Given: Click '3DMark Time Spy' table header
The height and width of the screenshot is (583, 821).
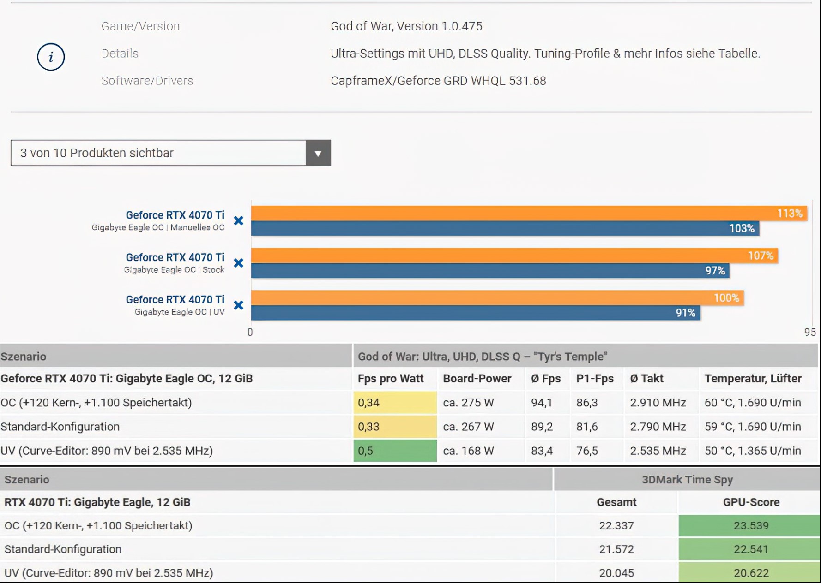Looking at the screenshot, I should coord(687,480).
